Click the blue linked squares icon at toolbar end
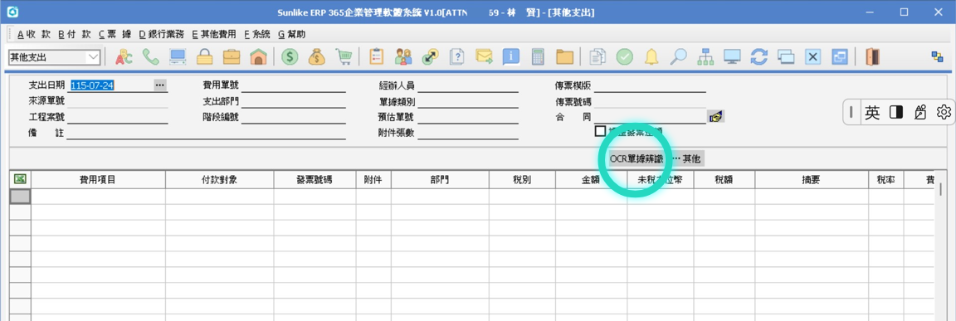956x321 pixels. 937,56
